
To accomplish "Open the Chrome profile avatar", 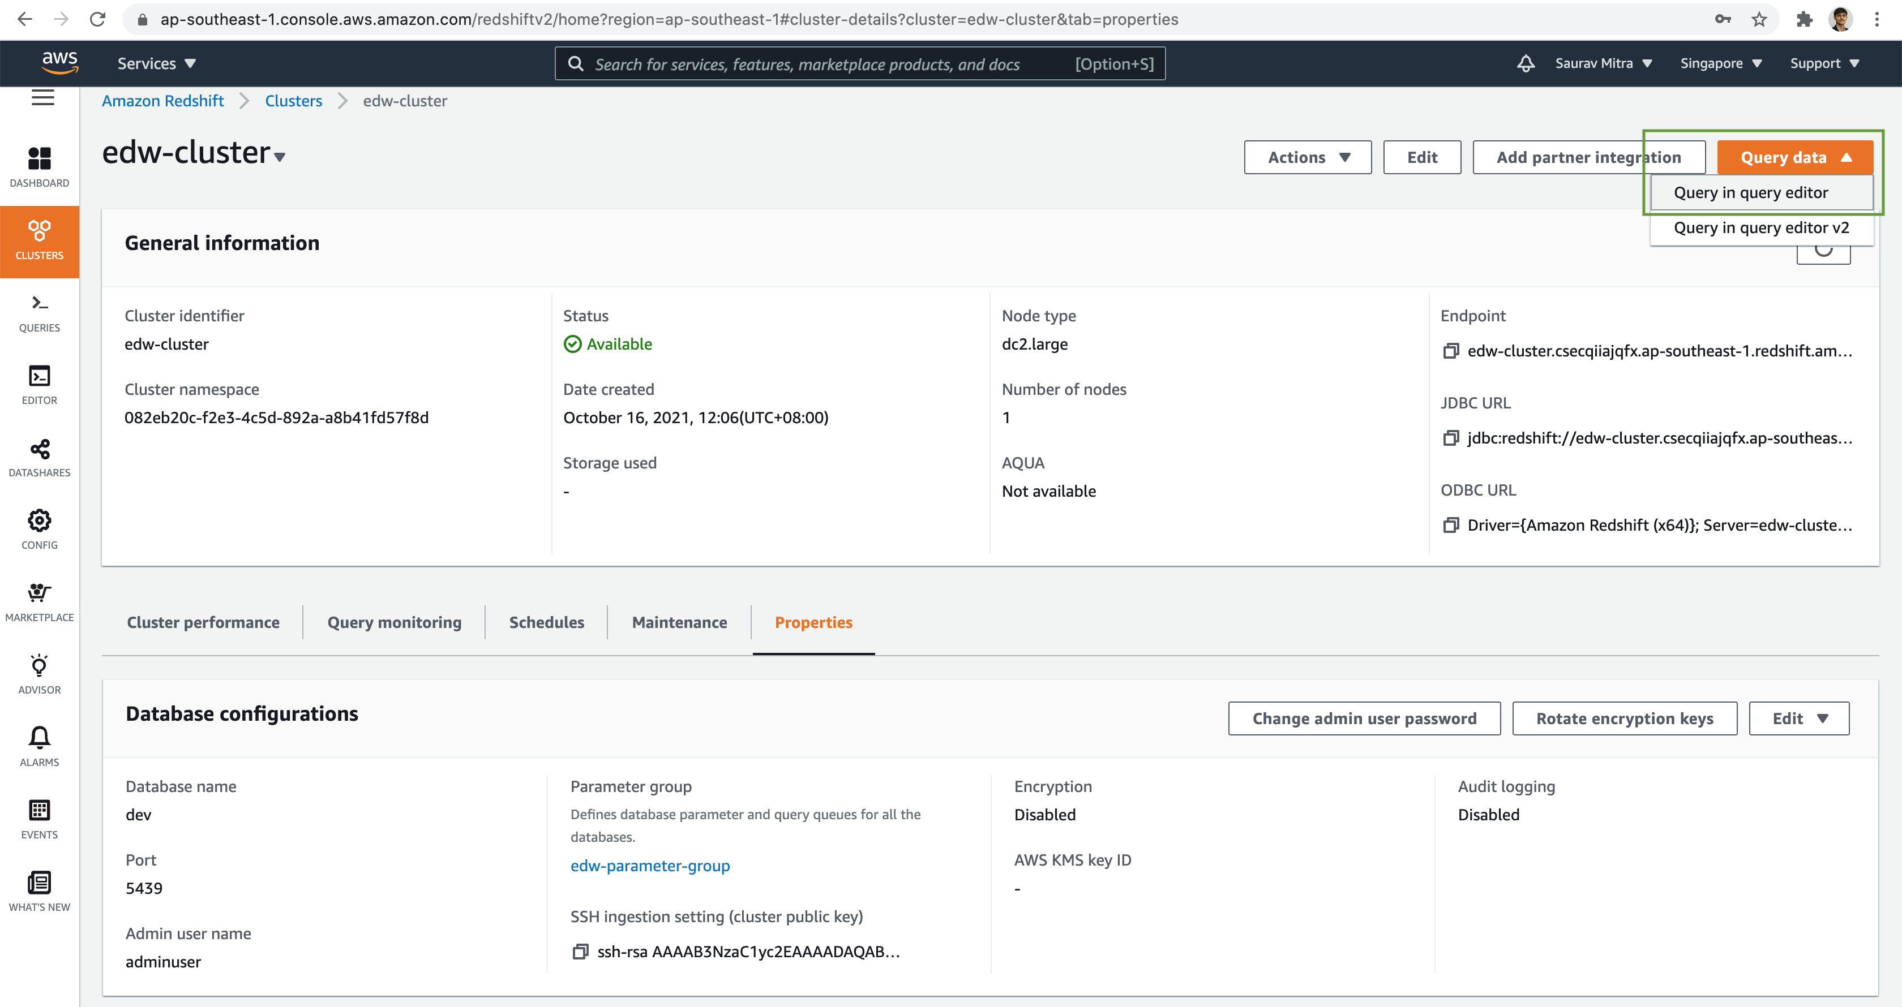I will pos(1841,19).
